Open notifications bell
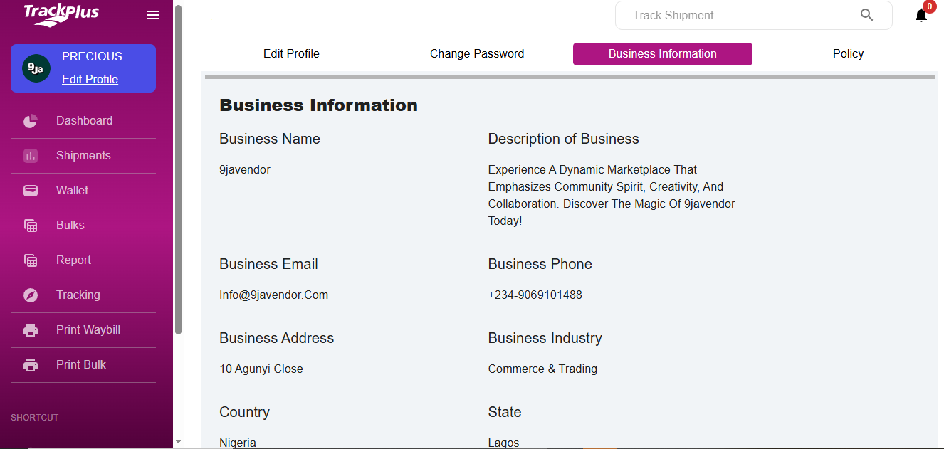 [x=921, y=15]
